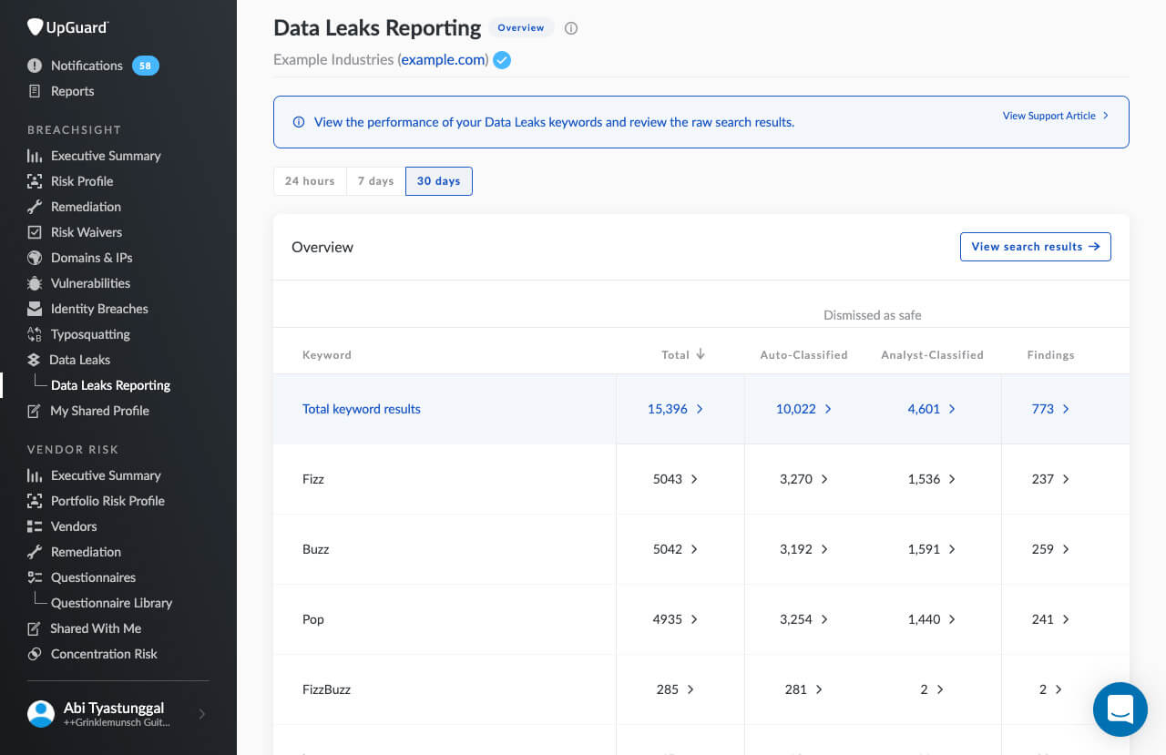Click the Reports document icon
The image size is (1166, 755).
coord(35,91)
